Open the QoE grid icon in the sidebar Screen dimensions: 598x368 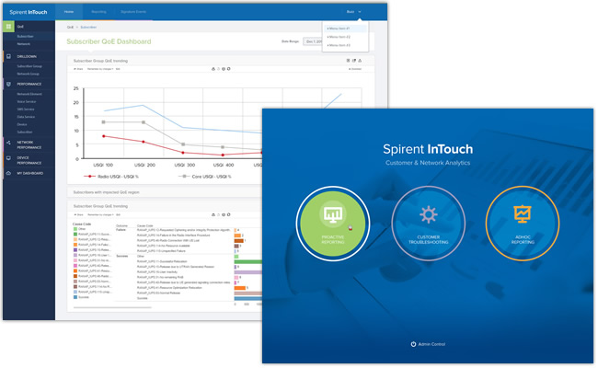[8, 27]
